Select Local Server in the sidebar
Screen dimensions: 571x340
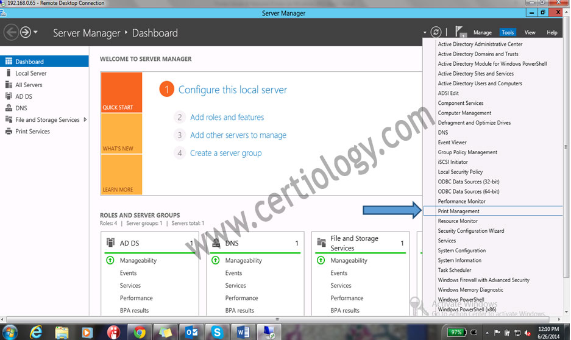44,73
